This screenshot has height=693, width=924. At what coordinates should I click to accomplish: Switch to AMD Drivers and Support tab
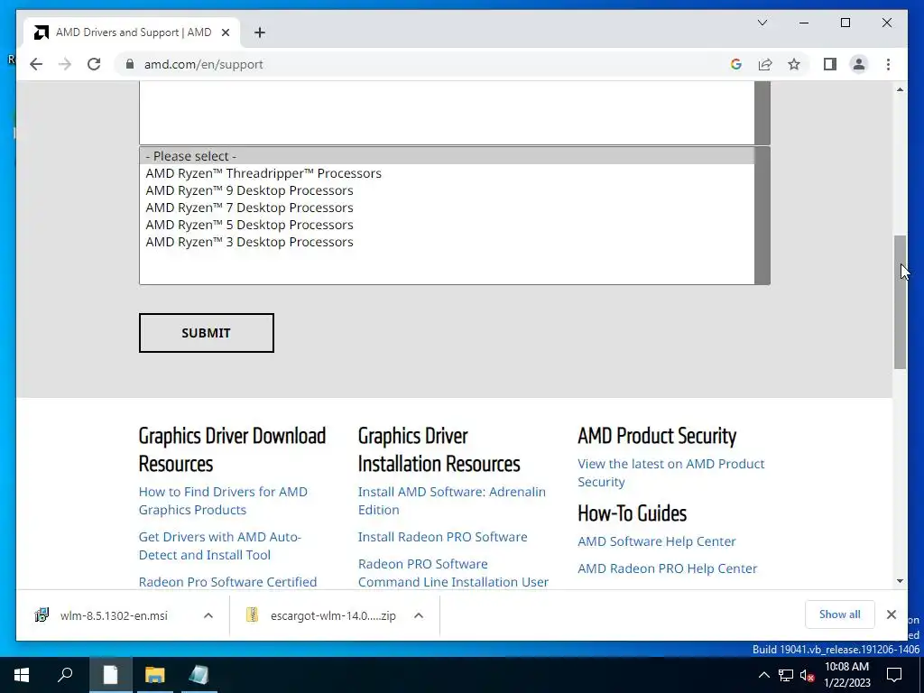[134, 32]
